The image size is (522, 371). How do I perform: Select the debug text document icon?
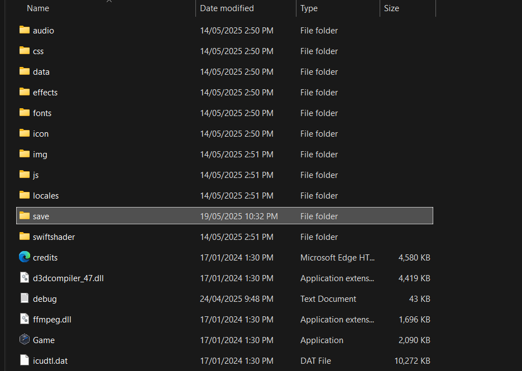point(25,298)
